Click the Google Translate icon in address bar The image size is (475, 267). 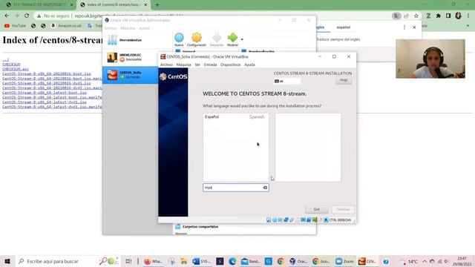click(x=396, y=16)
